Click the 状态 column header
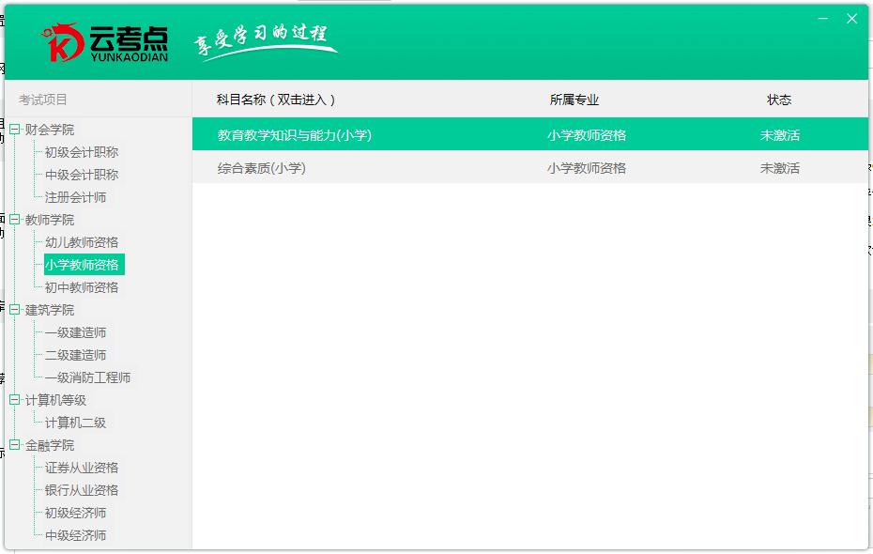This screenshot has width=873, height=554. coord(779,100)
